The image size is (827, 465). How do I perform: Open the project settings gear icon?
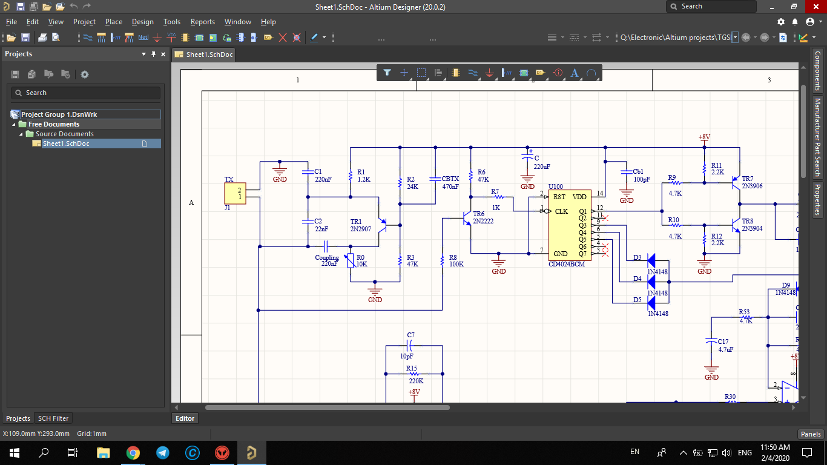(x=85, y=74)
